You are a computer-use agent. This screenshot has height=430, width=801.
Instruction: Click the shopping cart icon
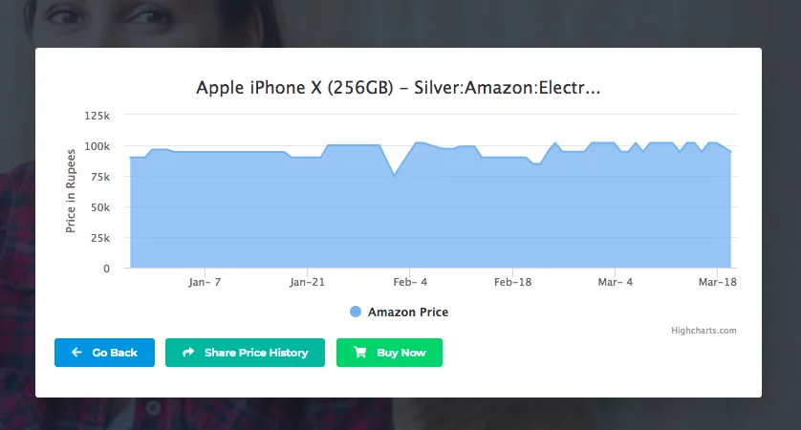pyautogui.click(x=360, y=353)
